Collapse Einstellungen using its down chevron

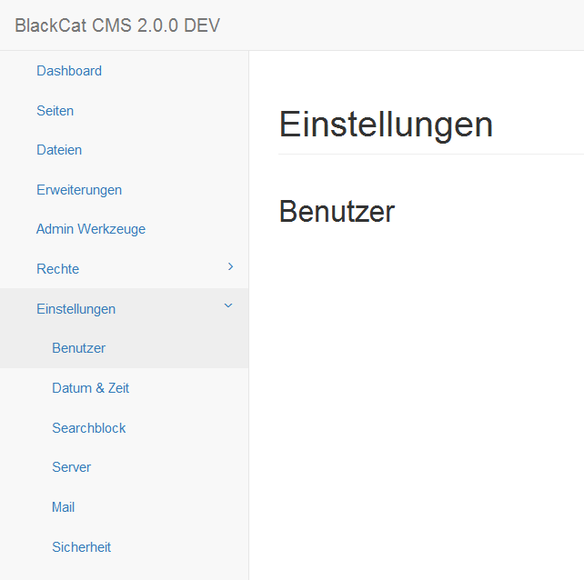tap(228, 306)
